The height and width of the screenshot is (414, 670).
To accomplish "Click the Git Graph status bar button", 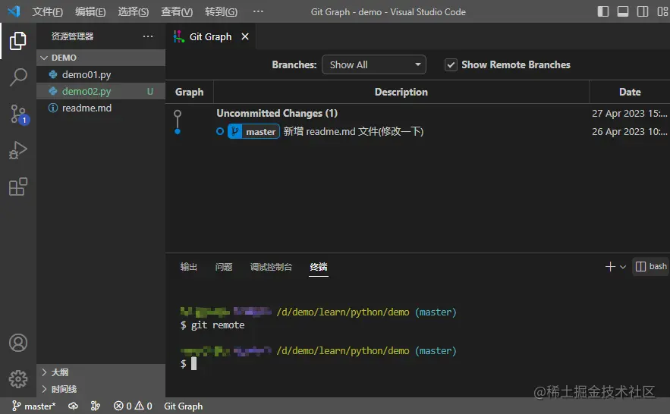I will [x=184, y=406].
